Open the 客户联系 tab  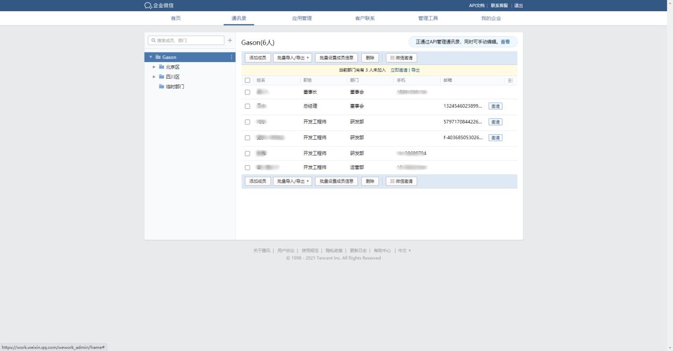365,19
